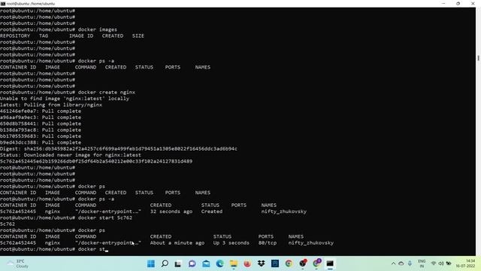Click the 'docker st' prompt being typed
Viewport: 481px width, 271px height.
tap(92, 249)
